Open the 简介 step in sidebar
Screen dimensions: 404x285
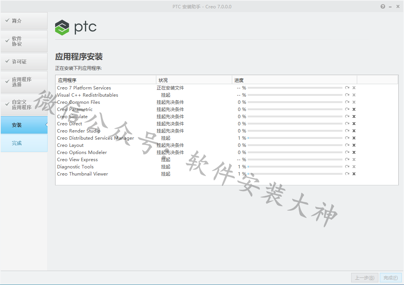tap(24, 21)
